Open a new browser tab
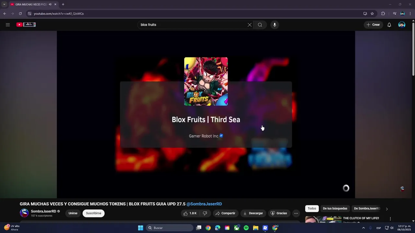The image size is (415, 233). pyautogui.click(x=63, y=5)
